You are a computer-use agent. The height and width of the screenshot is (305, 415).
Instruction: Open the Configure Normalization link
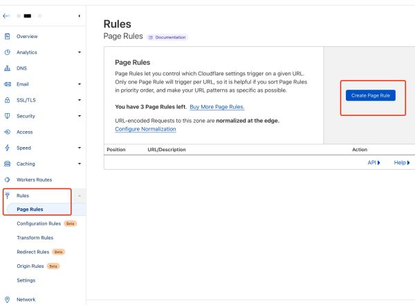click(145, 129)
